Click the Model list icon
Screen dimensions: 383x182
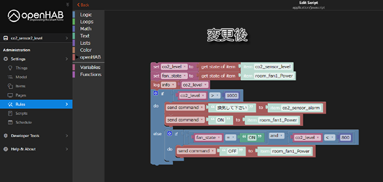click(10, 77)
